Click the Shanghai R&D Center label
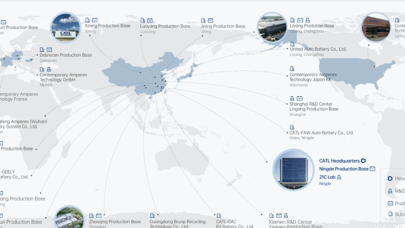Viewport: 405px width, 228px height. coord(311,104)
